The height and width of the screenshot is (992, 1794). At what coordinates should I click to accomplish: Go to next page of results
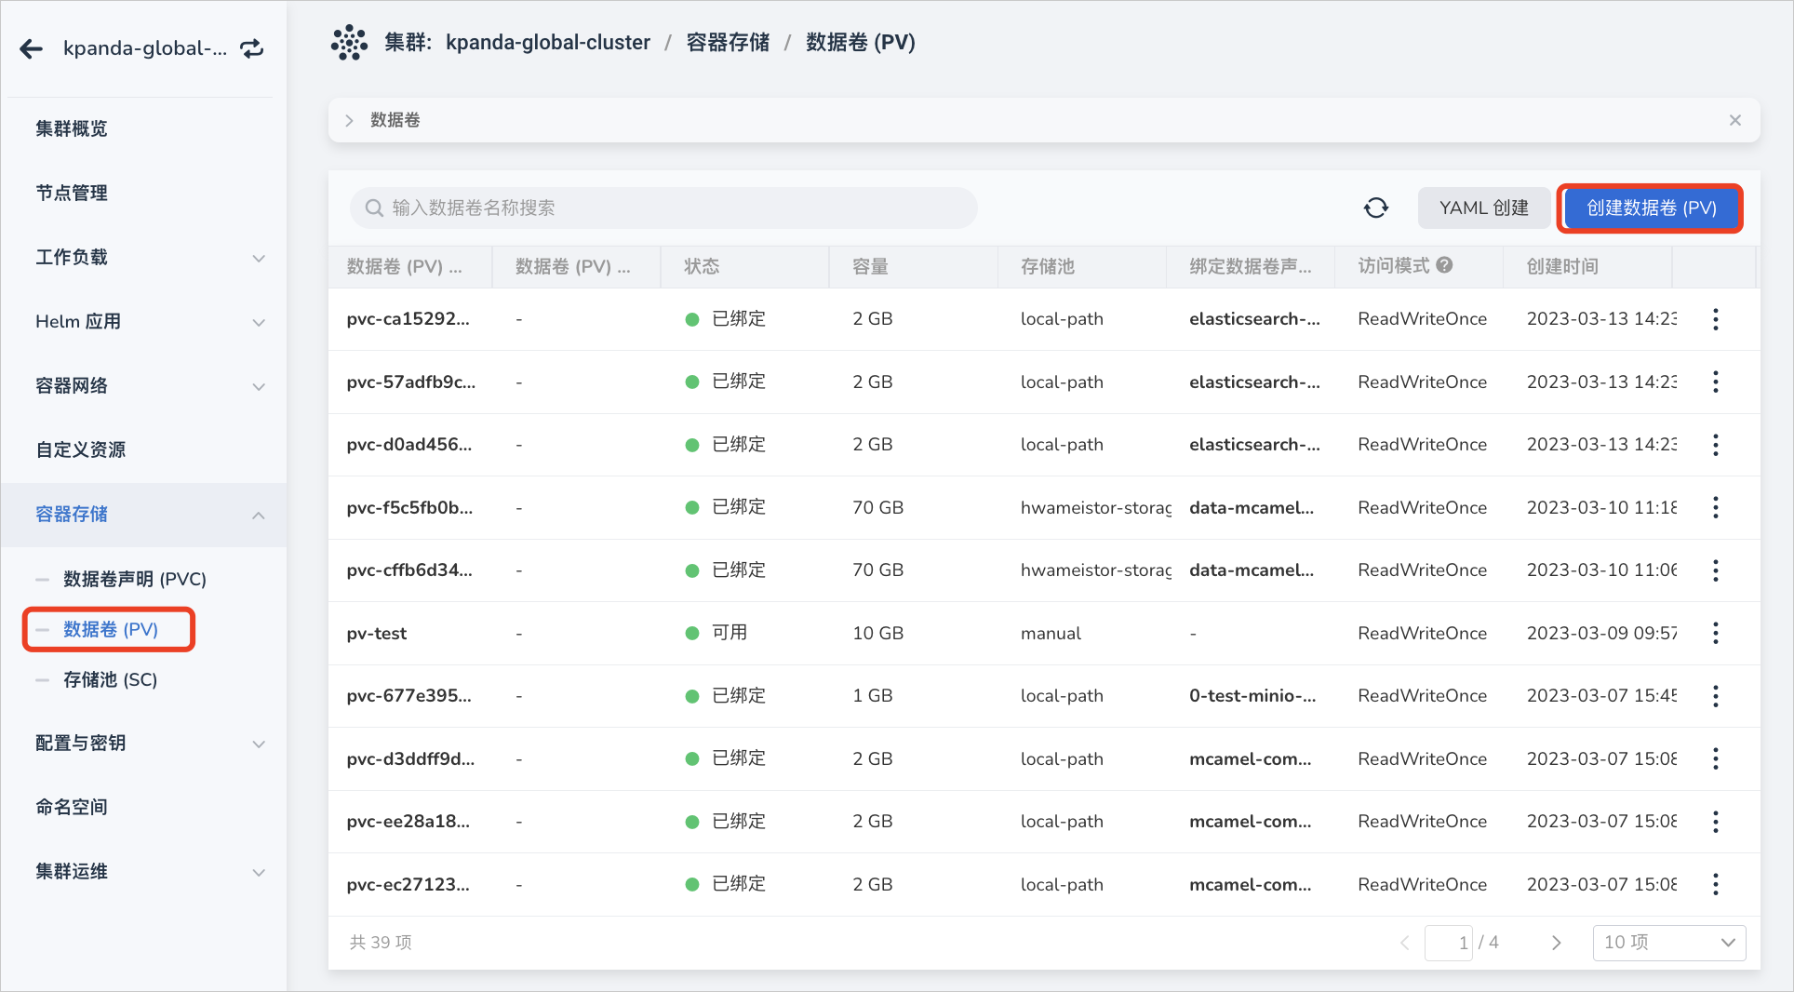pyautogui.click(x=1556, y=943)
